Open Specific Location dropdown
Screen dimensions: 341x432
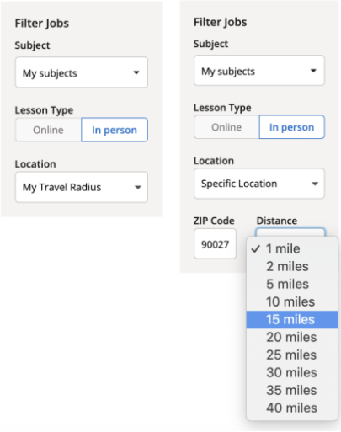[x=259, y=184]
